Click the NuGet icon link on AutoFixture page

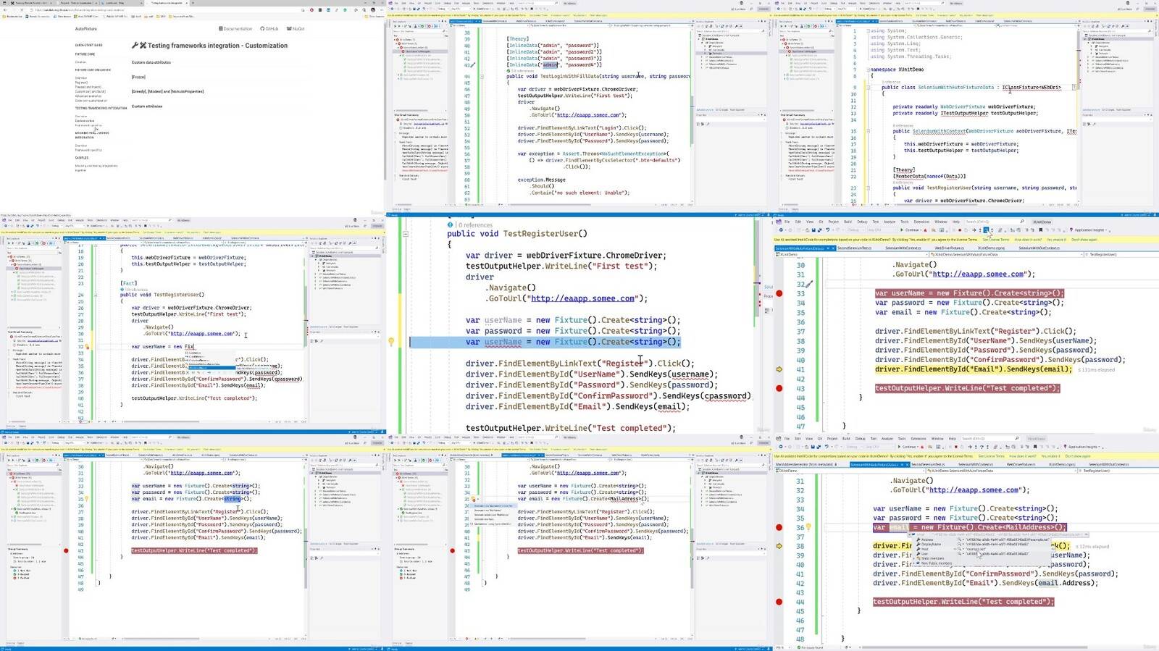[x=296, y=29]
